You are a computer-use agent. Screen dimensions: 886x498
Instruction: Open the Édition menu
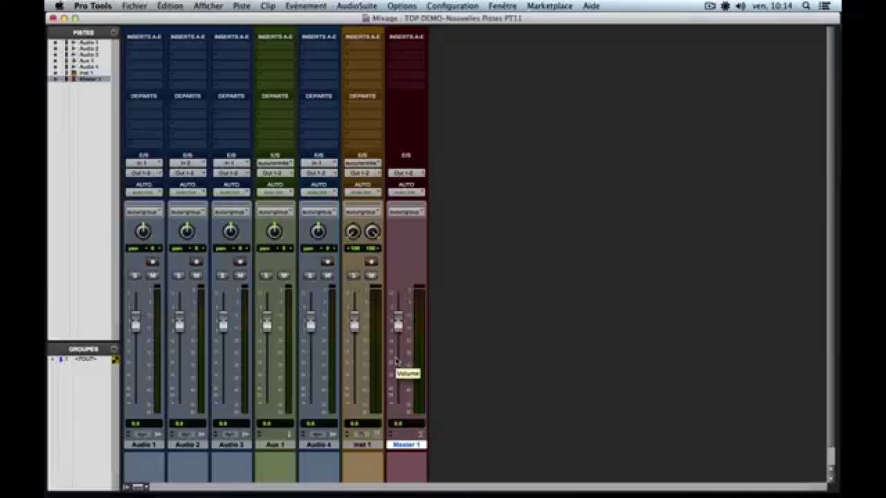tap(170, 6)
